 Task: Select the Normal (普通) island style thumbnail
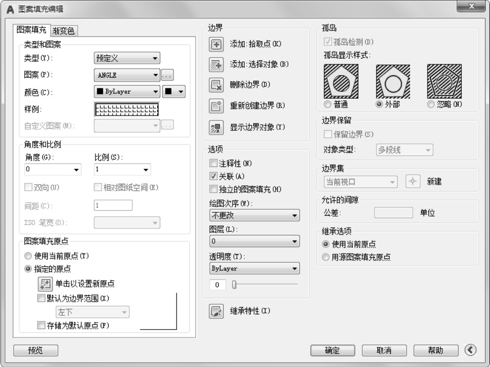click(x=341, y=81)
